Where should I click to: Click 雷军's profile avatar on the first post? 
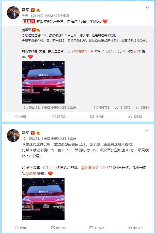click(13, 13)
